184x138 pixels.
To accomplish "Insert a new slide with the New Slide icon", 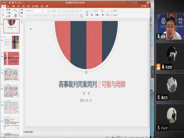I will [x=14, y=12].
